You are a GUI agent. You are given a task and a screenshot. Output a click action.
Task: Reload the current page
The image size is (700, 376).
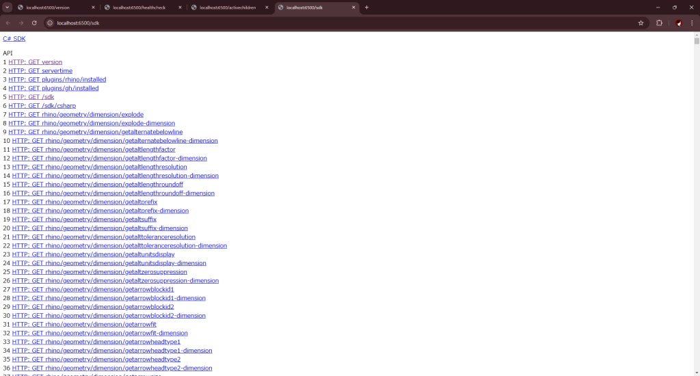pos(34,23)
